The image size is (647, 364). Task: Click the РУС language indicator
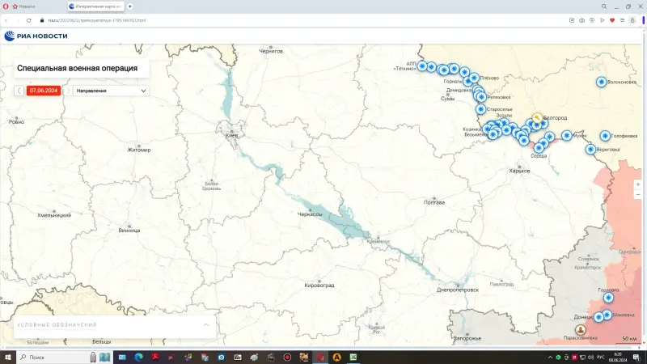click(601, 358)
